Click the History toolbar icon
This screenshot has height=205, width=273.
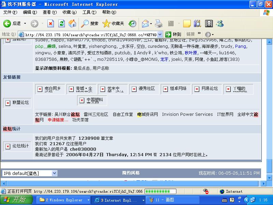click(132, 24)
